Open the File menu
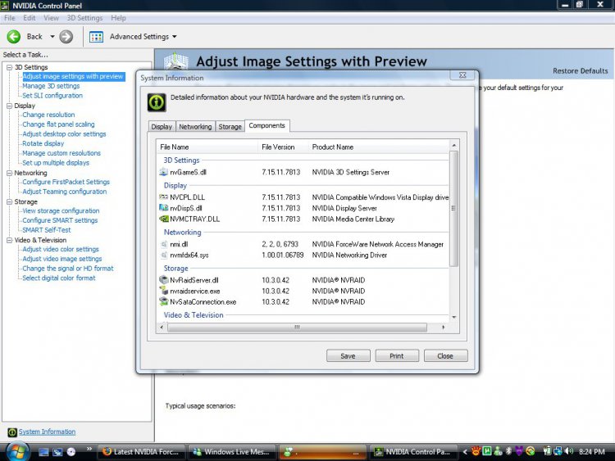615x461 pixels. click(x=9, y=18)
